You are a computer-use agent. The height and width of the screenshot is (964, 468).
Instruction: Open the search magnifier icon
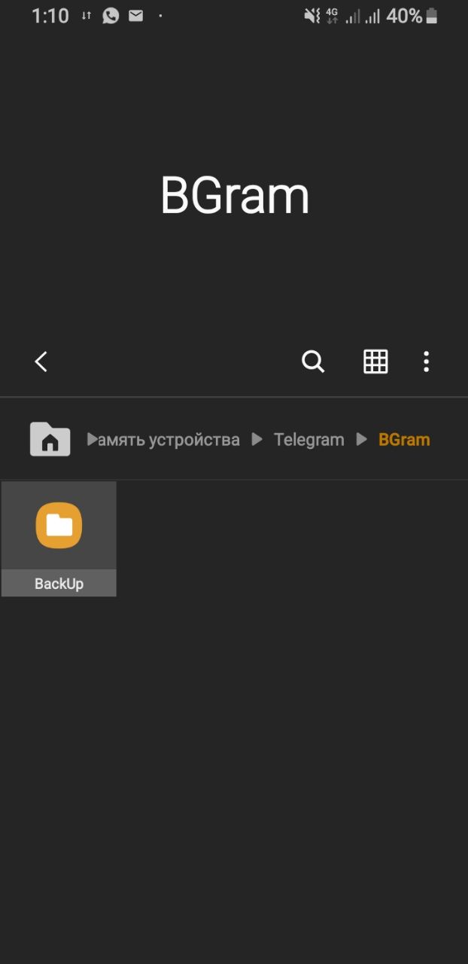(313, 361)
